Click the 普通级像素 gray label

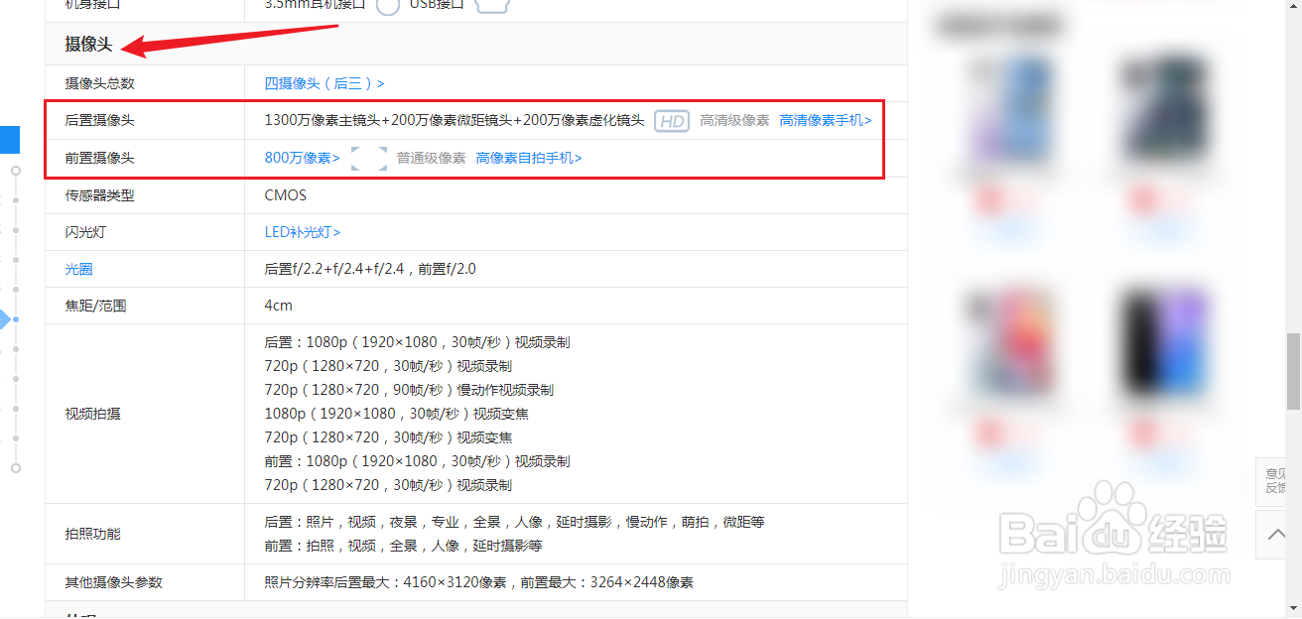(x=431, y=158)
